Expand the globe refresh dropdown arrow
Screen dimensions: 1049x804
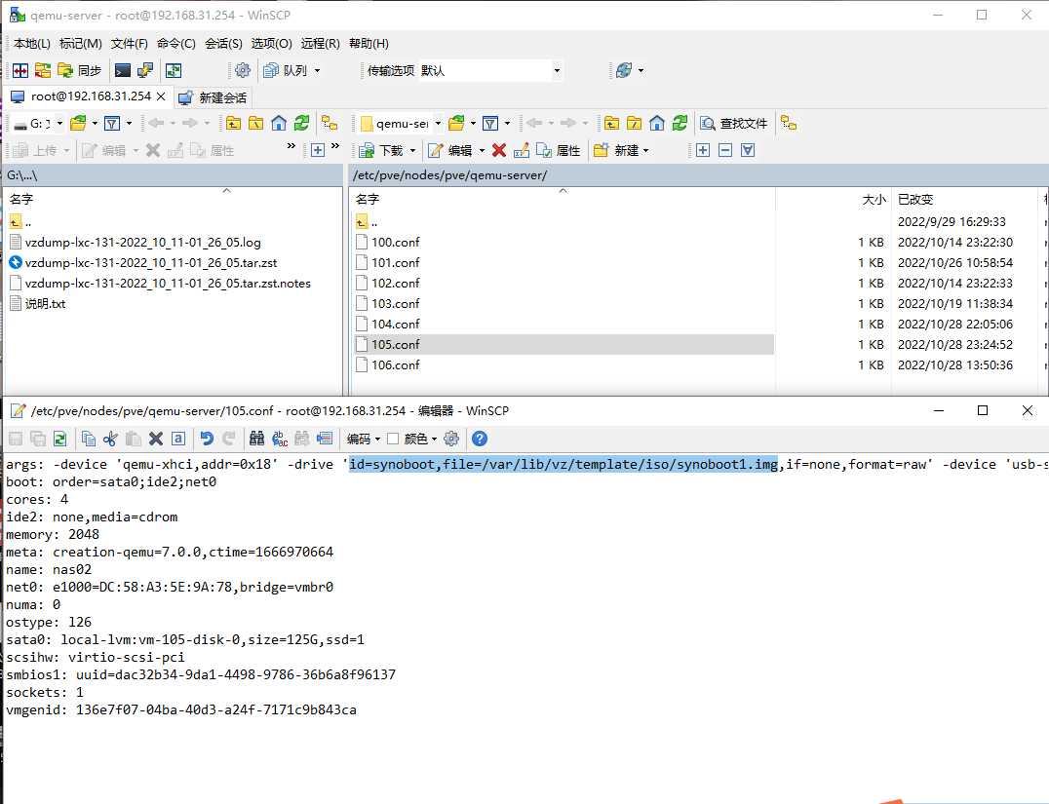(x=641, y=70)
